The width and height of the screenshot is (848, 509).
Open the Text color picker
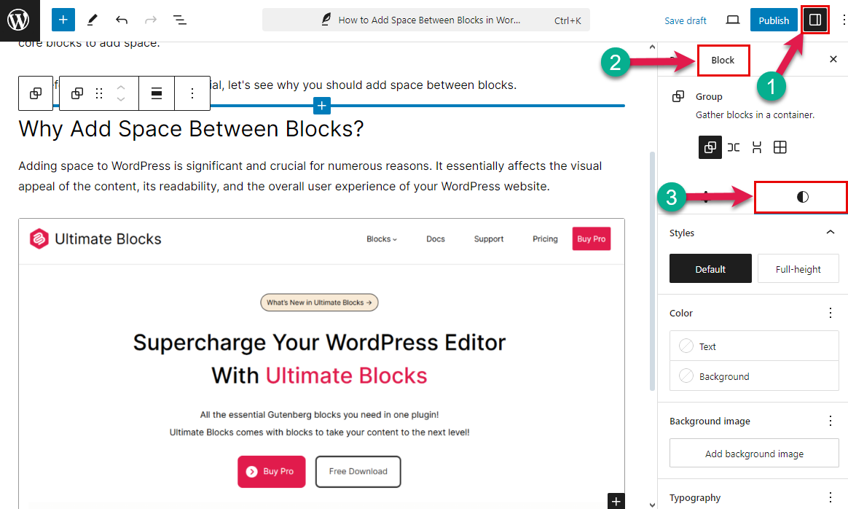click(x=754, y=346)
